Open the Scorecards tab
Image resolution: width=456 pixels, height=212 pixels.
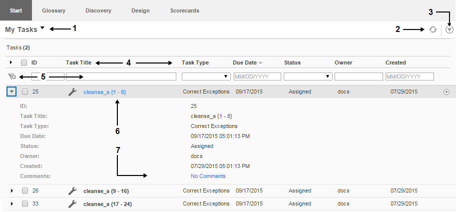184,10
